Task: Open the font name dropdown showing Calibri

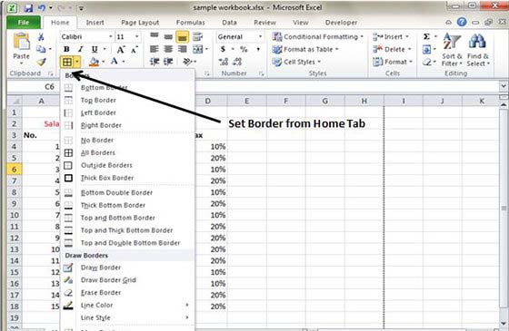Action: (x=86, y=36)
